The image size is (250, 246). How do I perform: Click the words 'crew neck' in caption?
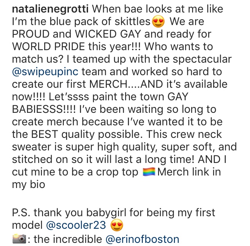pos(196,134)
